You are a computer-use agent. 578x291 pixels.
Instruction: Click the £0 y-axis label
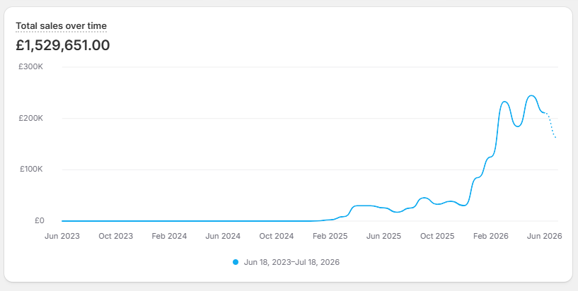click(x=39, y=220)
